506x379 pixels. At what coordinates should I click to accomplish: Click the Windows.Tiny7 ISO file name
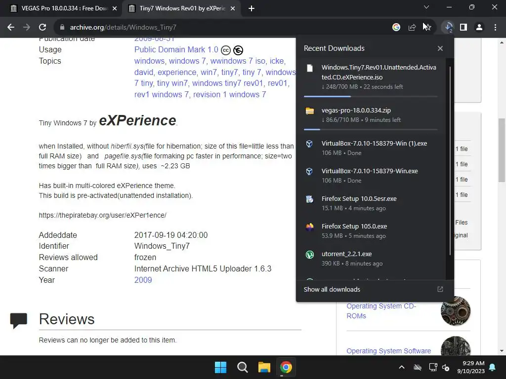point(379,72)
